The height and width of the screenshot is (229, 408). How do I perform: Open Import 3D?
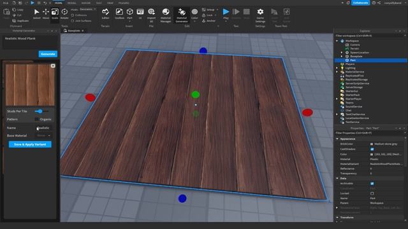point(151,15)
